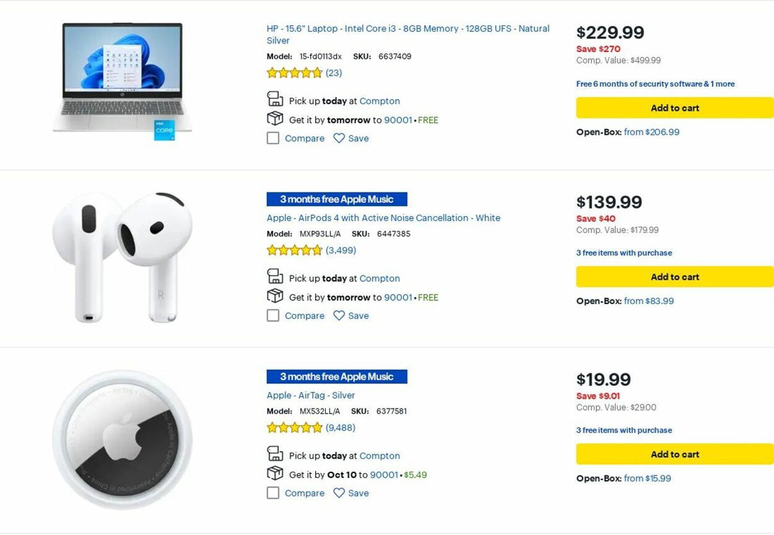
Task: Click shipping box icon for AirTag
Action: (275, 473)
